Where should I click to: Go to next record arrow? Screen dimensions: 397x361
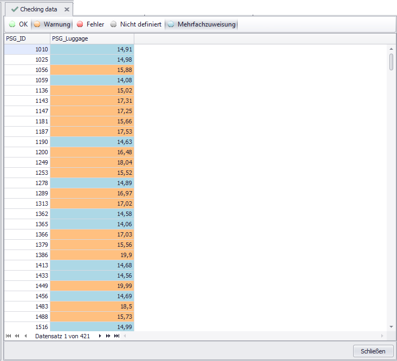(100, 336)
